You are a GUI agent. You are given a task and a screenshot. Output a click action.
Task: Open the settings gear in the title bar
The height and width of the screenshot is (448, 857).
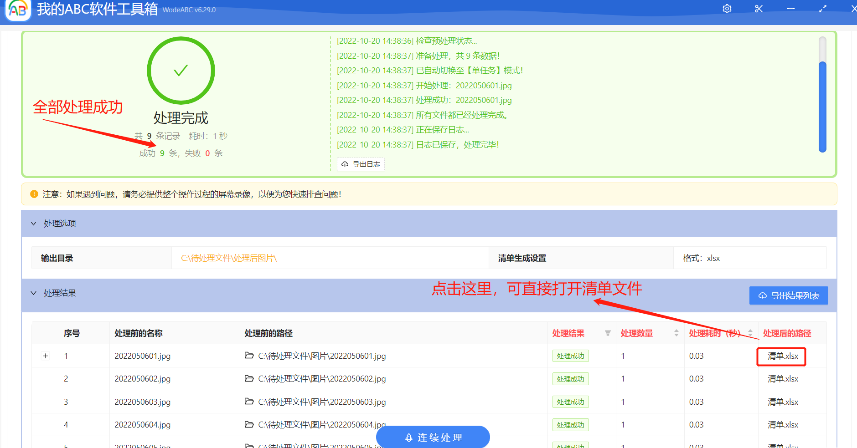click(x=727, y=9)
